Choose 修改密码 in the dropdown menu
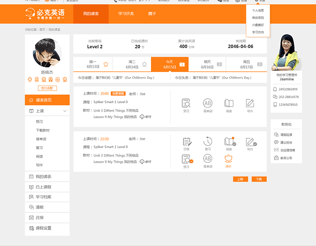This screenshot has width=316, height=246. click(258, 18)
